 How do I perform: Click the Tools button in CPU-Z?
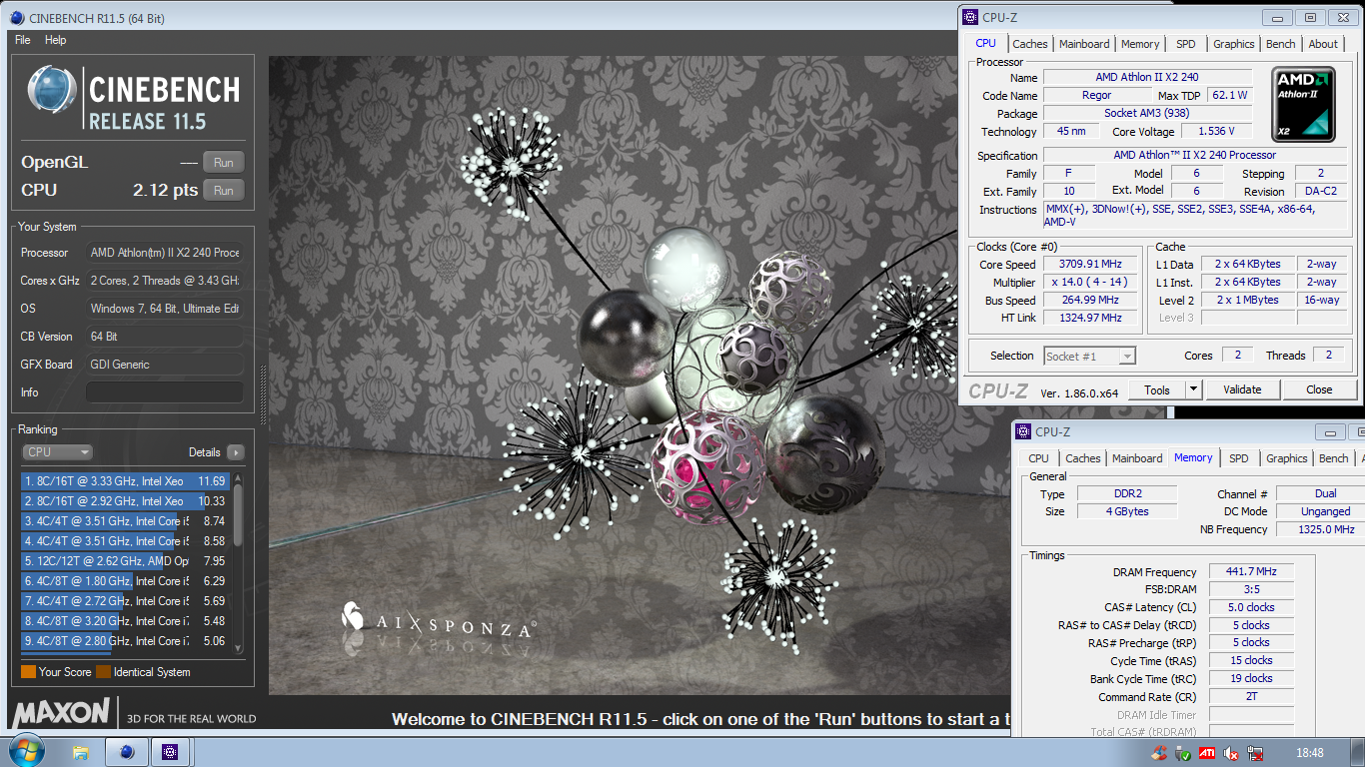pyautogui.click(x=1157, y=389)
